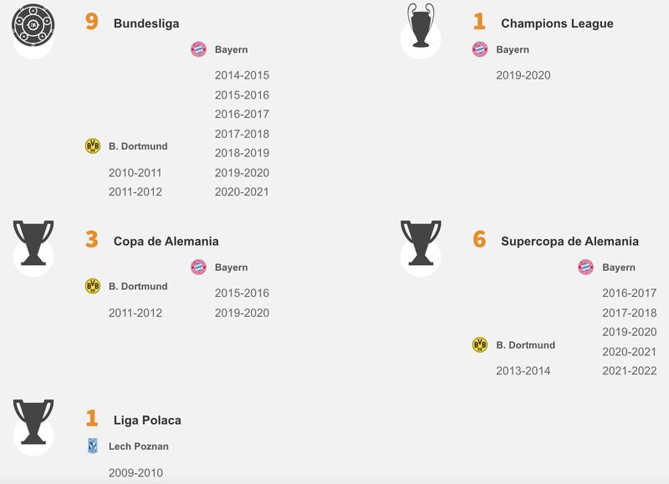Click the Liga Polaca heading
The image size is (669, 484).
(147, 420)
